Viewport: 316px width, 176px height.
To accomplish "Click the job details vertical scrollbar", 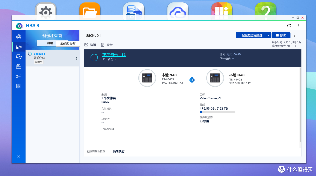I will tap(300, 105).
